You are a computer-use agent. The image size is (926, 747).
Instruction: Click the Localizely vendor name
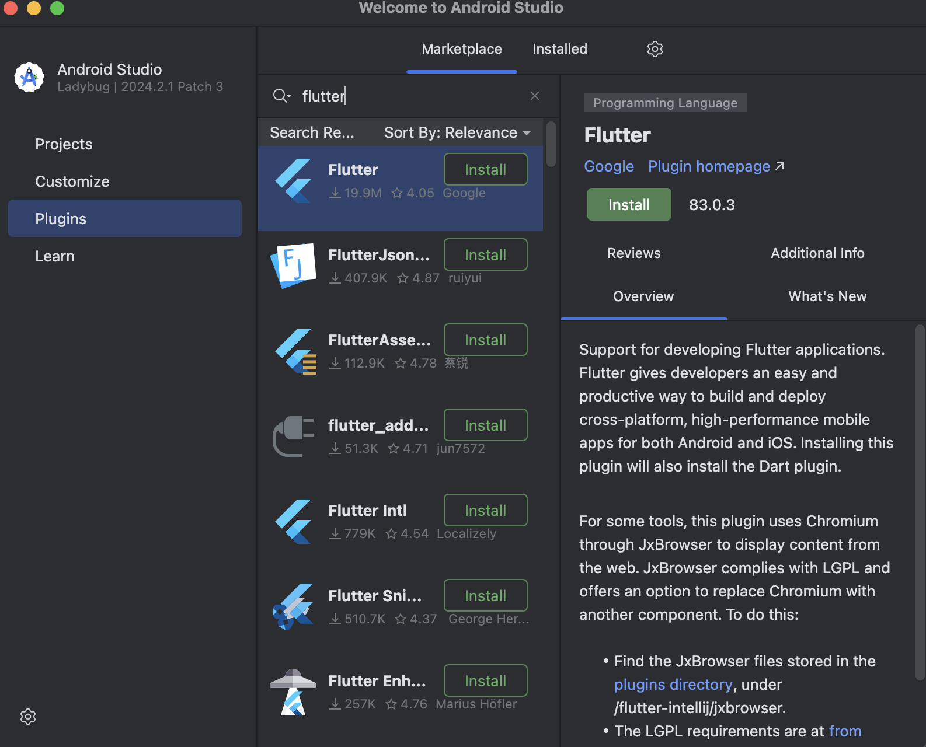click(467, 533)
